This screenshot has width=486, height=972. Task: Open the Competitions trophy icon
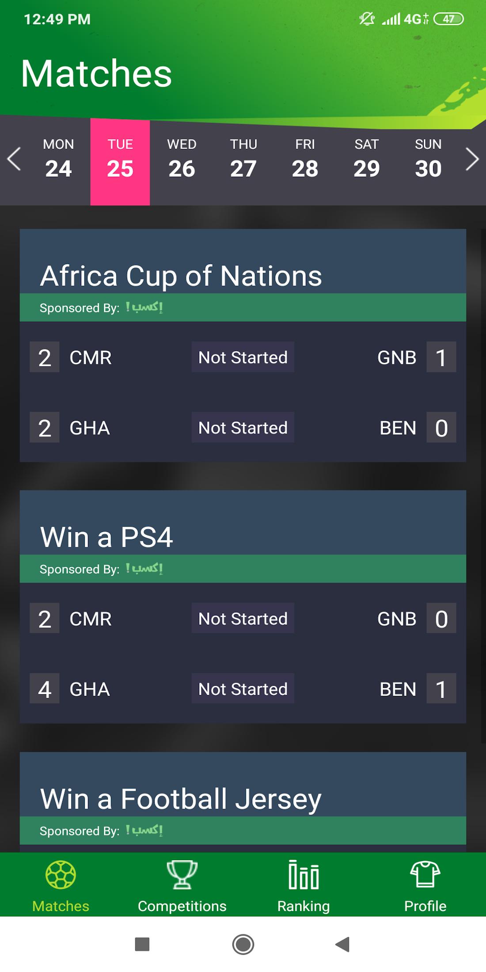(x=182, y=875)
